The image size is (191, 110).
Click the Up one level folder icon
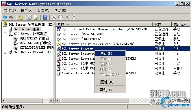point(21,17)
